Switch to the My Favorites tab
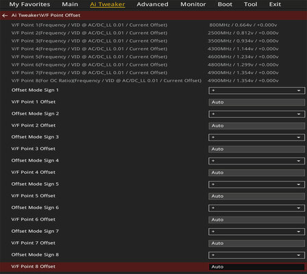Image resolution: width=307 pixels, height=274 pixels. pos(29,4)
